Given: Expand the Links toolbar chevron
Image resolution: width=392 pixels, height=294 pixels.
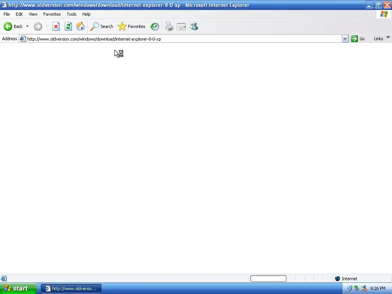Looking at the screenshot, I should pyautogui.click(x=388, y=37).
